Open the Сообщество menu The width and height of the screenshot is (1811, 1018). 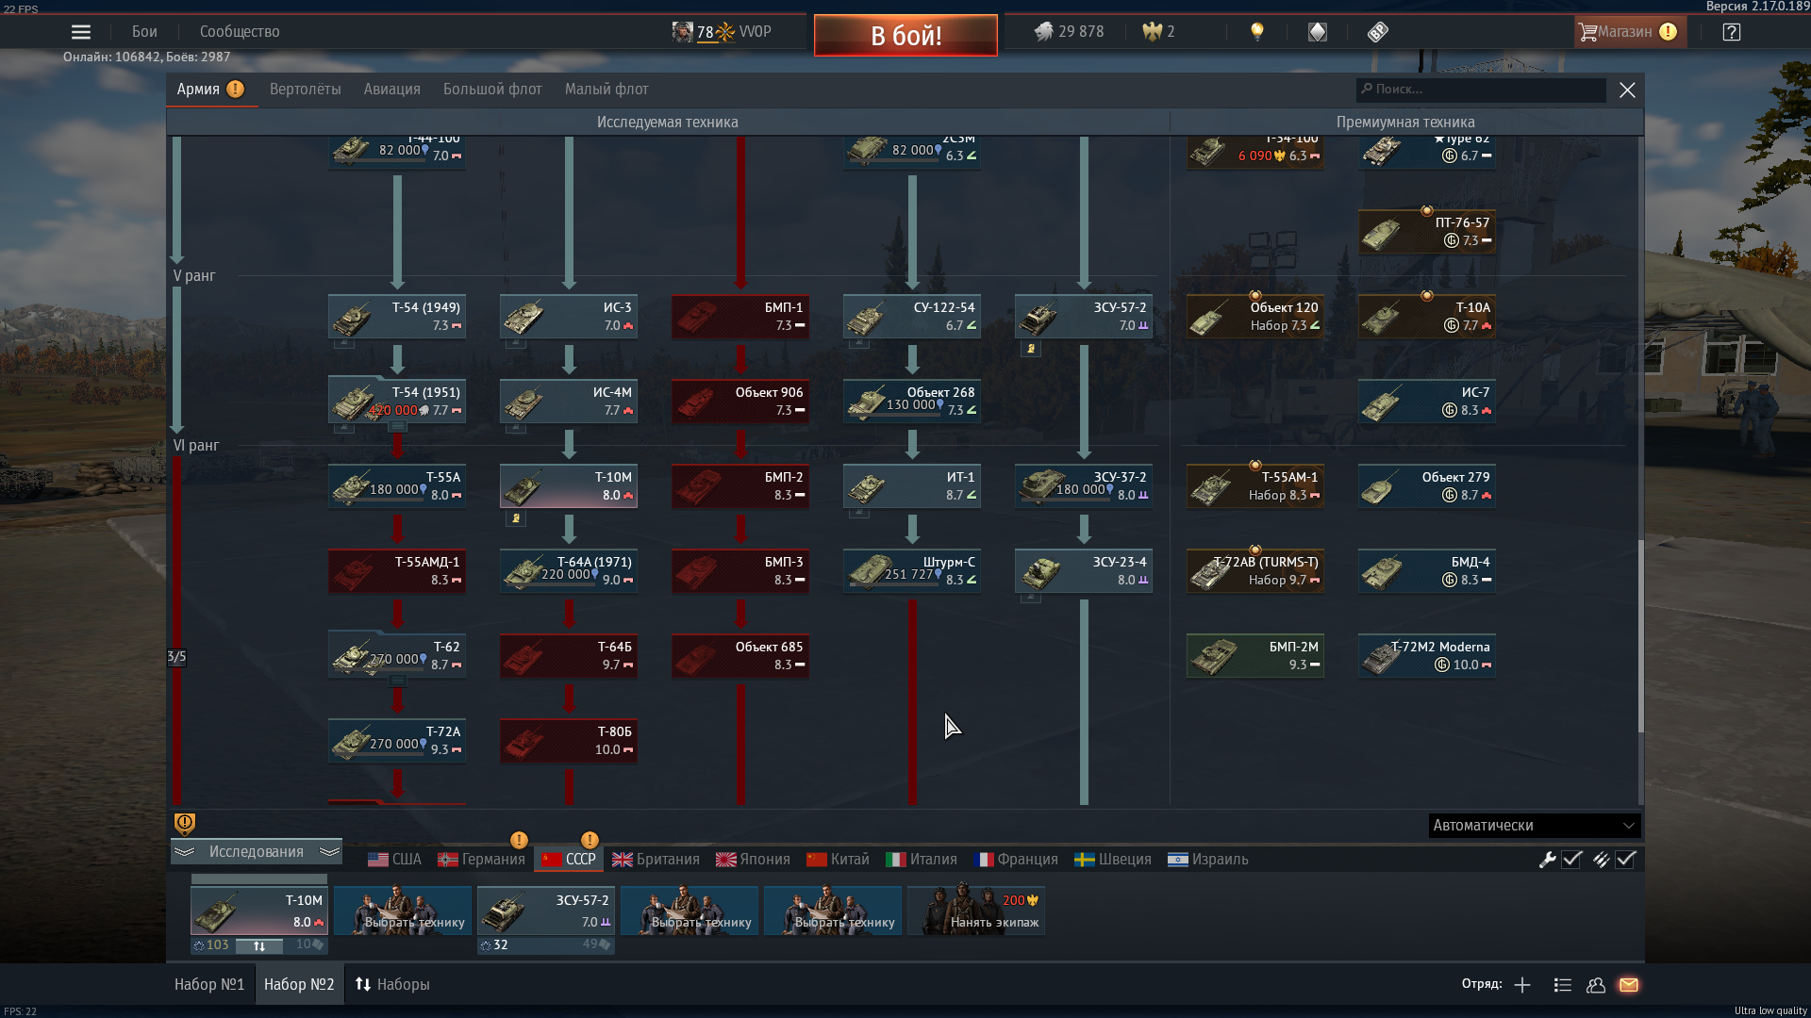coord(240,32)
